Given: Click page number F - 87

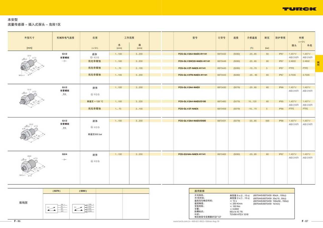Looking at the screenshot, I should pyautogui.click(x=305, y=221).
